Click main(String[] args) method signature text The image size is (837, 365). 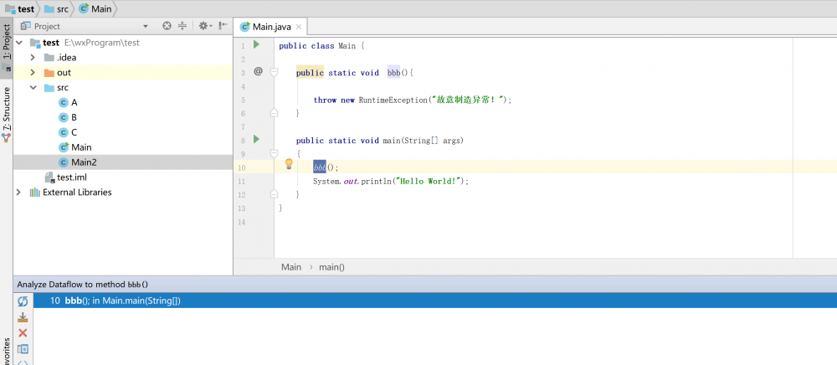pyautogui.click(x=424, y=141)
